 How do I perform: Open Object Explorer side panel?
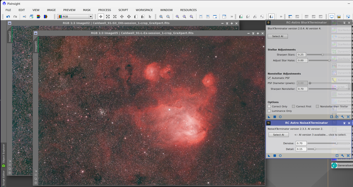pos(3,155)
